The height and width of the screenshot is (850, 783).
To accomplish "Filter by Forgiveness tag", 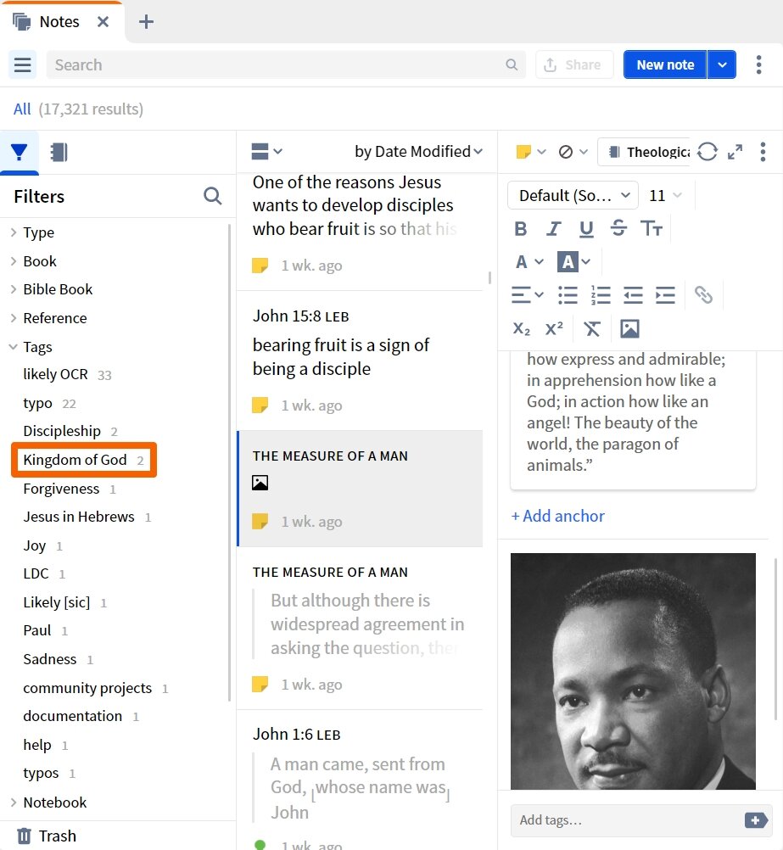I will (x=70, y=489).
